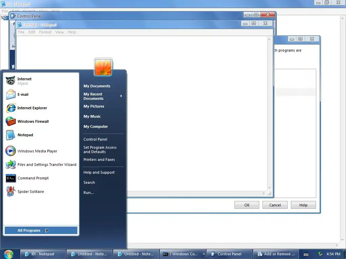
Task: Switch to I0I - Notepad taskbar button
Action: [43, 254]
